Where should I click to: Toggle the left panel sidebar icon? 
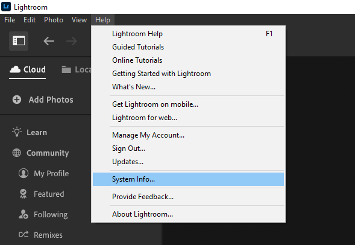(x=19, y=41)
